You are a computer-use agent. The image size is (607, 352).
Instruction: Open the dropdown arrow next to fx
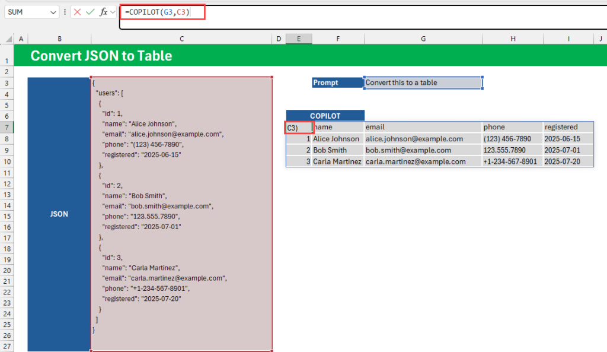[x=113, y=12]
